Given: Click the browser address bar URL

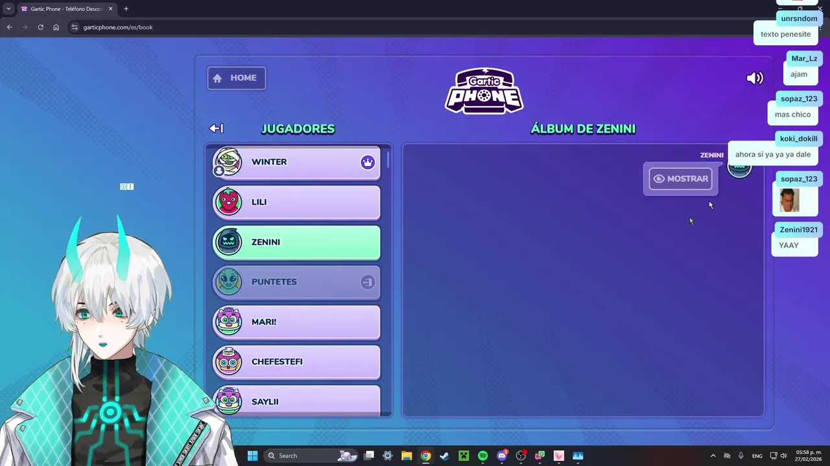Looking at the screenshot, I should click(x=118, y=27).
